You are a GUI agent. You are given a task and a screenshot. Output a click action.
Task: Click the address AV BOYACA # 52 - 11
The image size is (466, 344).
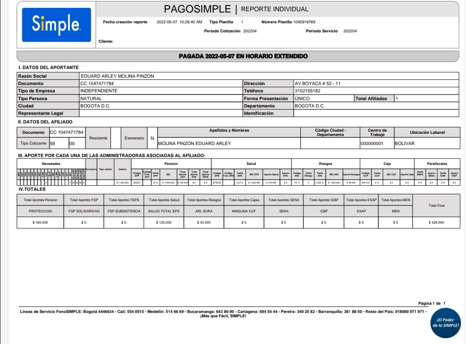pyautogui.click(x=317, y=83)
